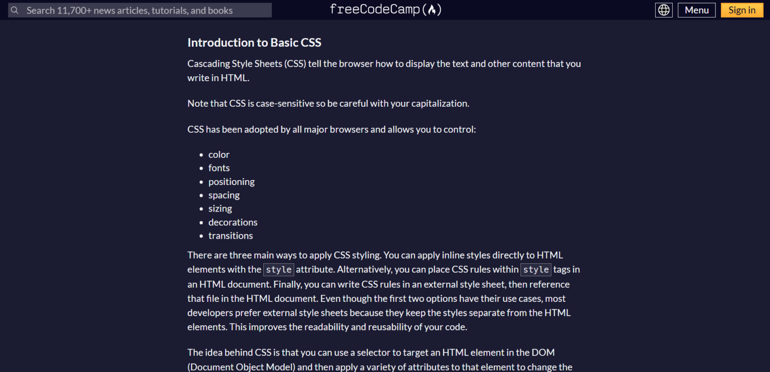Click the 'transitions' bullet point text
This screenshot has width=770, height=372.
coord(231,235)
